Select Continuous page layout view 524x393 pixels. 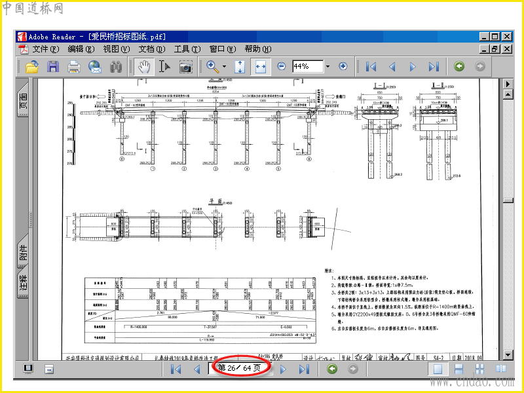click(459, 369)
